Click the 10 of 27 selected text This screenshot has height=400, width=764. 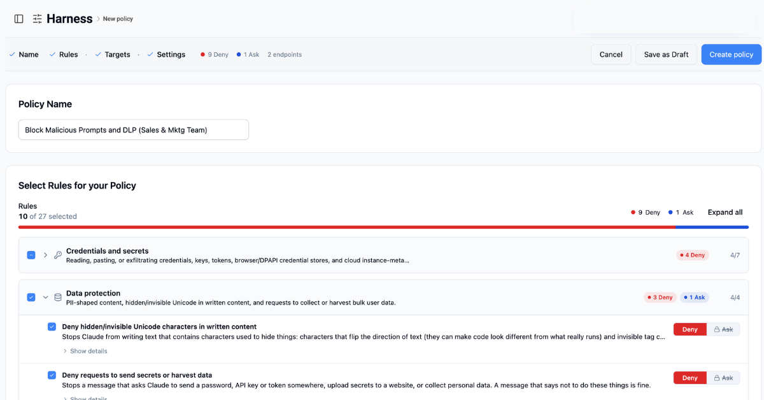[48, 217]
